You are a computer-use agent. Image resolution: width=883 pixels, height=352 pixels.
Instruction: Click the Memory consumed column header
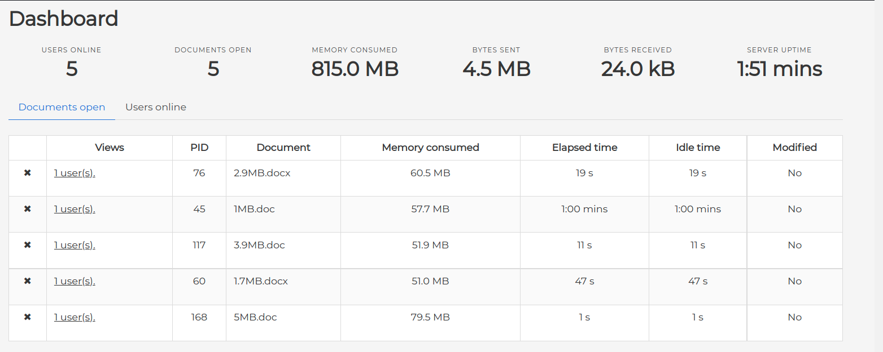tap(430, 148)
